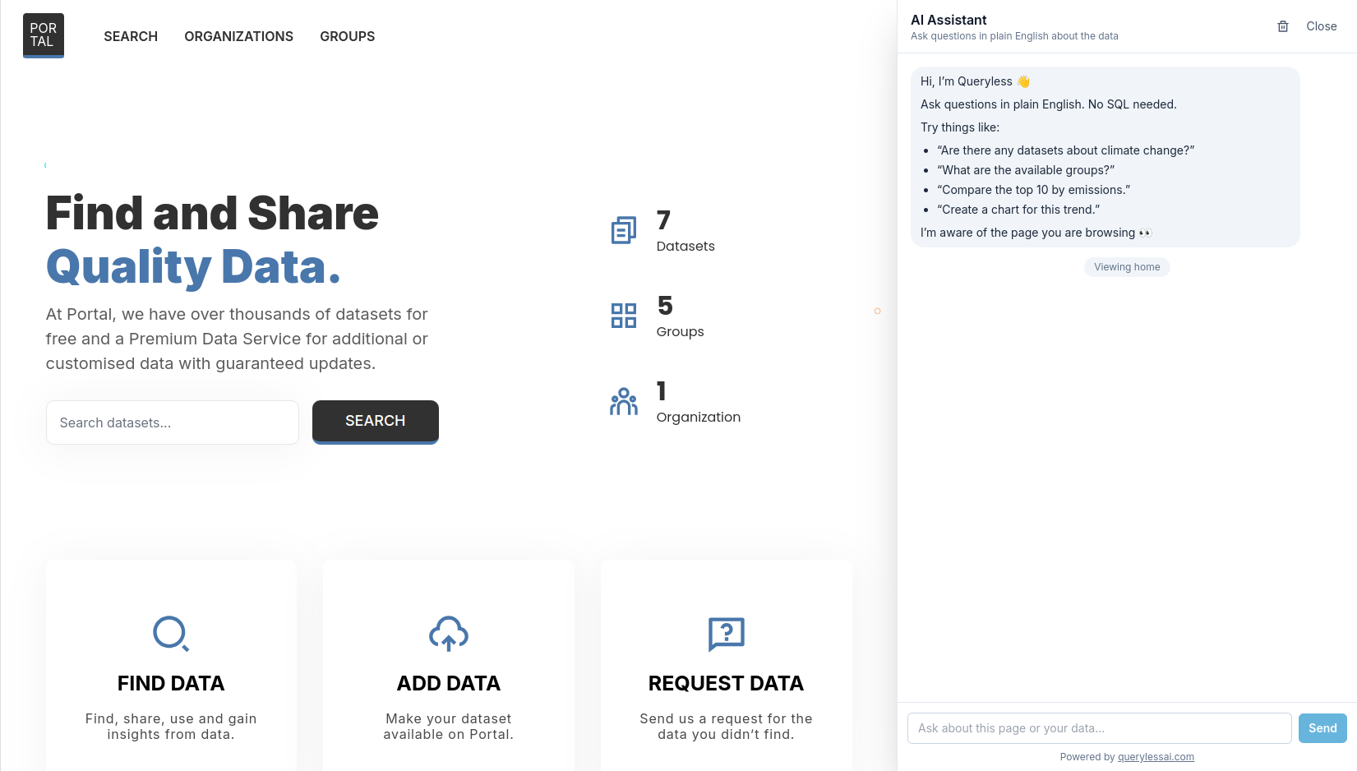Click the PORTAL logo icon
The height and width of the screenshot is (771, 1357).
point(43,35)
